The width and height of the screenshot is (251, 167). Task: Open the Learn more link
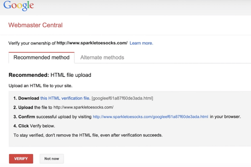click(x=141, y=43)
